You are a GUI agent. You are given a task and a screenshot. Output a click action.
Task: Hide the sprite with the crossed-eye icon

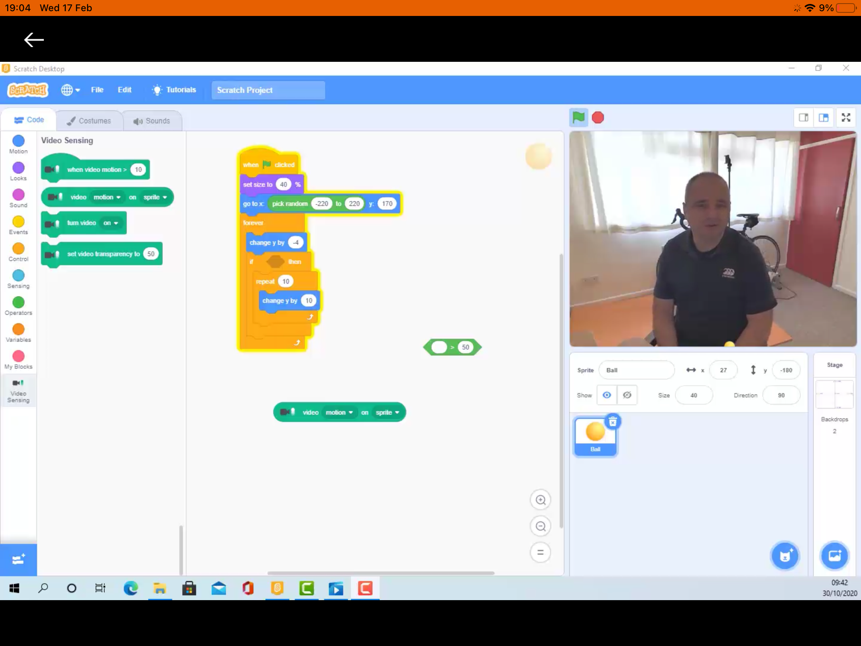coord(627,395)
